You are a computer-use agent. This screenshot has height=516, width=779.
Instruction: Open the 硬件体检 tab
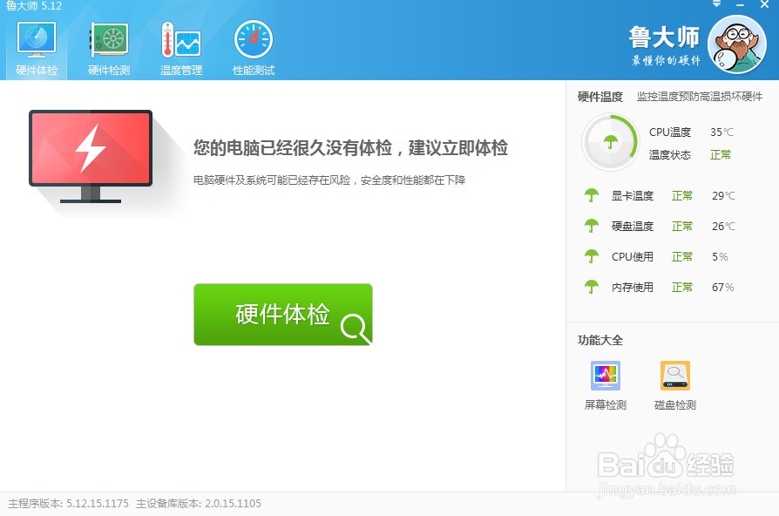[x=37, y=48]
